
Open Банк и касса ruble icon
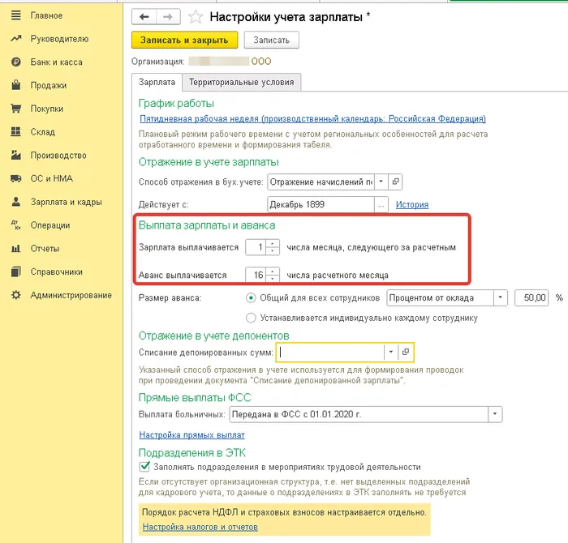15,62
